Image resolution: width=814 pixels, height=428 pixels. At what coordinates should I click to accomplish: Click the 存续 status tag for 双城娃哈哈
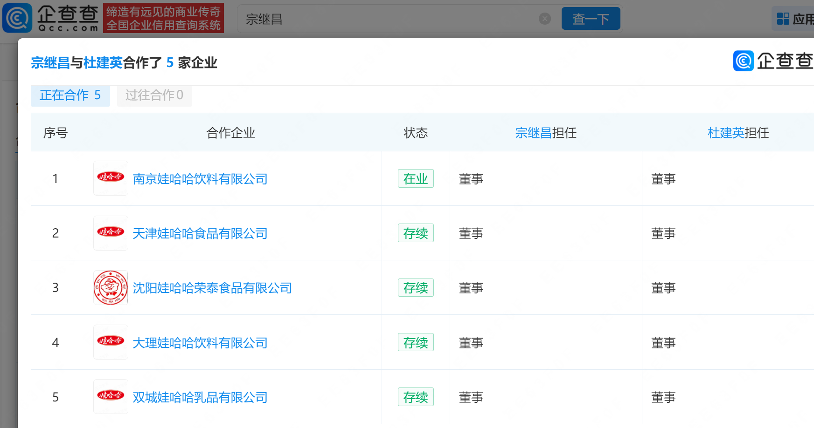[x=416, y=397]
